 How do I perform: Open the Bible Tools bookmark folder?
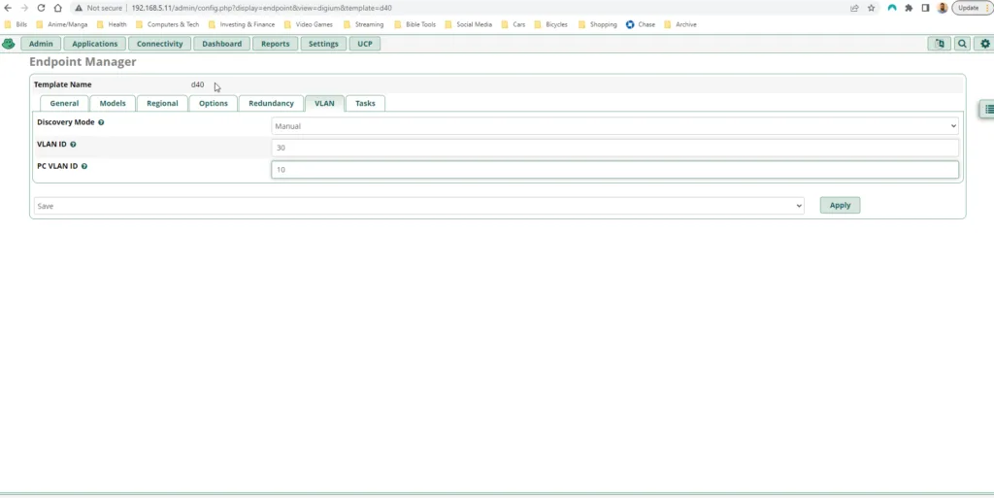tap(415, 24)
